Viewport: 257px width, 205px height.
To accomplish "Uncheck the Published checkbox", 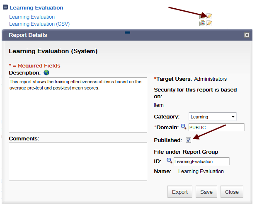I will tap(188, 140).
